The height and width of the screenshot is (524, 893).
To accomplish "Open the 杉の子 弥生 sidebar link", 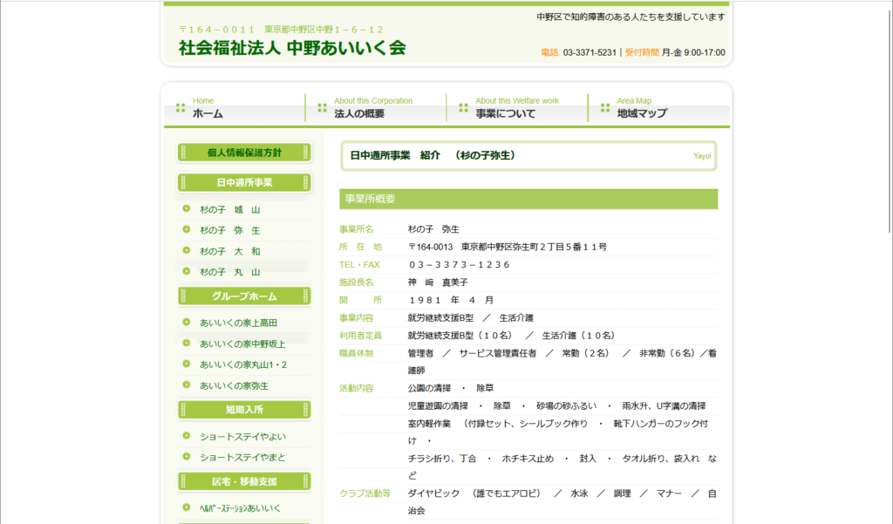I will [230, 231].
